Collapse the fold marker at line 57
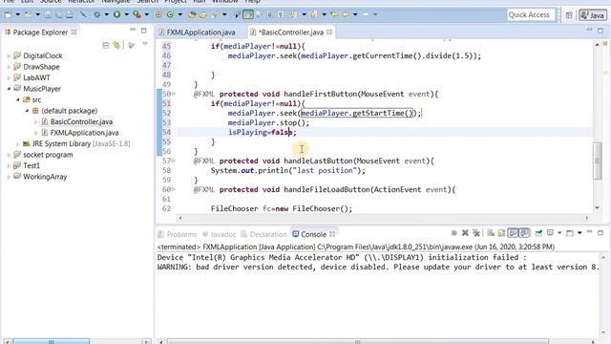Screen dimensions: 611x344 (x=174, y=161)
